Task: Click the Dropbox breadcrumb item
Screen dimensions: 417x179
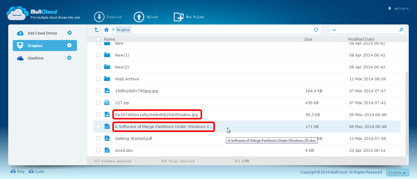Action: click(x=123, y=30)
